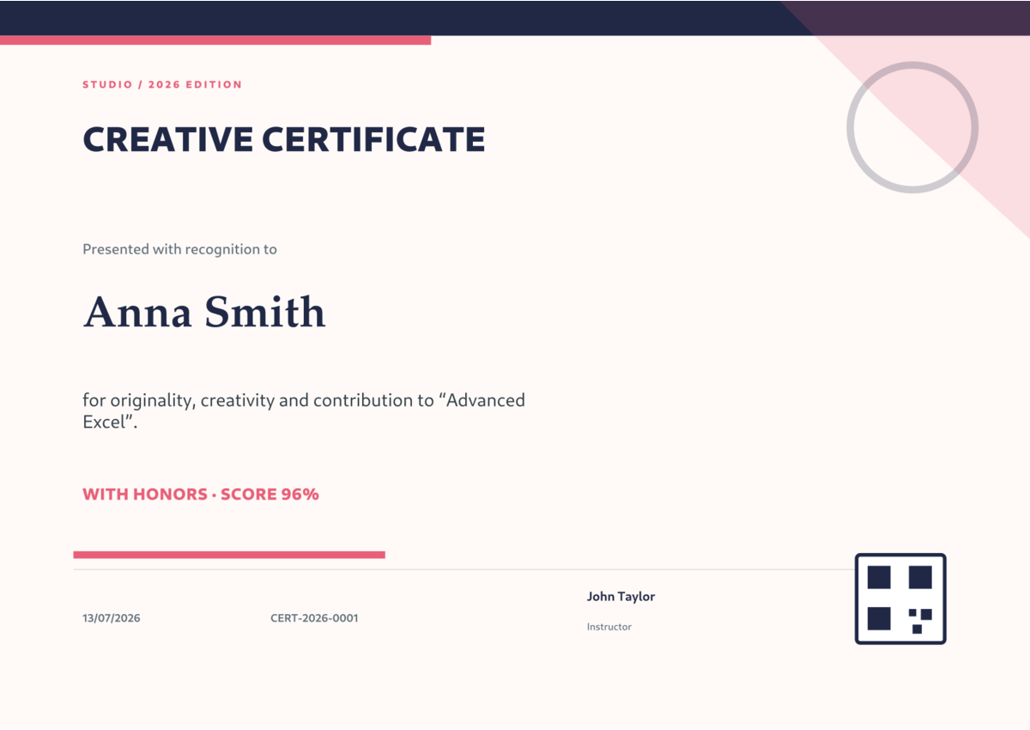Click the recipient name "Anna Smith"
The image size is (1030, 730).
click(x=204, y=312)
